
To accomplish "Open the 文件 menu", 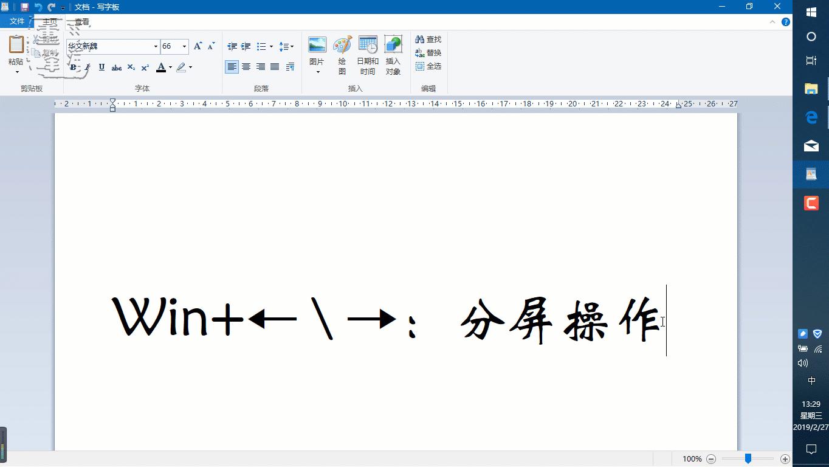I will tap(17, 20).
